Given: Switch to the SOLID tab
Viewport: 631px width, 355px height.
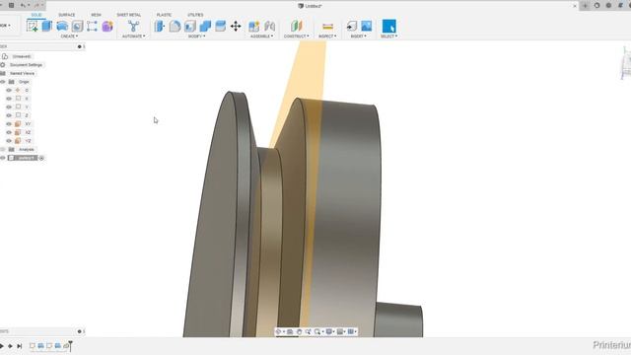Looking at the screenshot, I should [36, 15].
